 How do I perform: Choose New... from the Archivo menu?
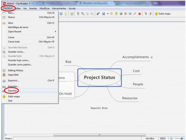tap(30, 13)
